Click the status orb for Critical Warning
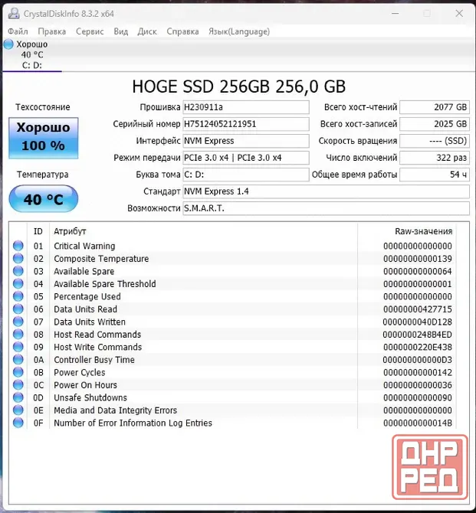Image resolution: width=476 pixels, height=513 pixels. (18, 246)
